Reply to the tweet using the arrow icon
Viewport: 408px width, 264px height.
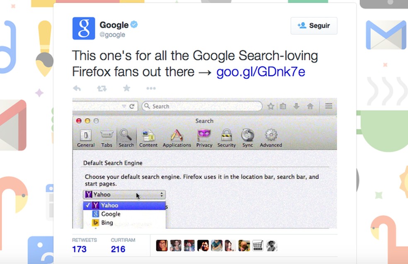(x=78, y=88)
